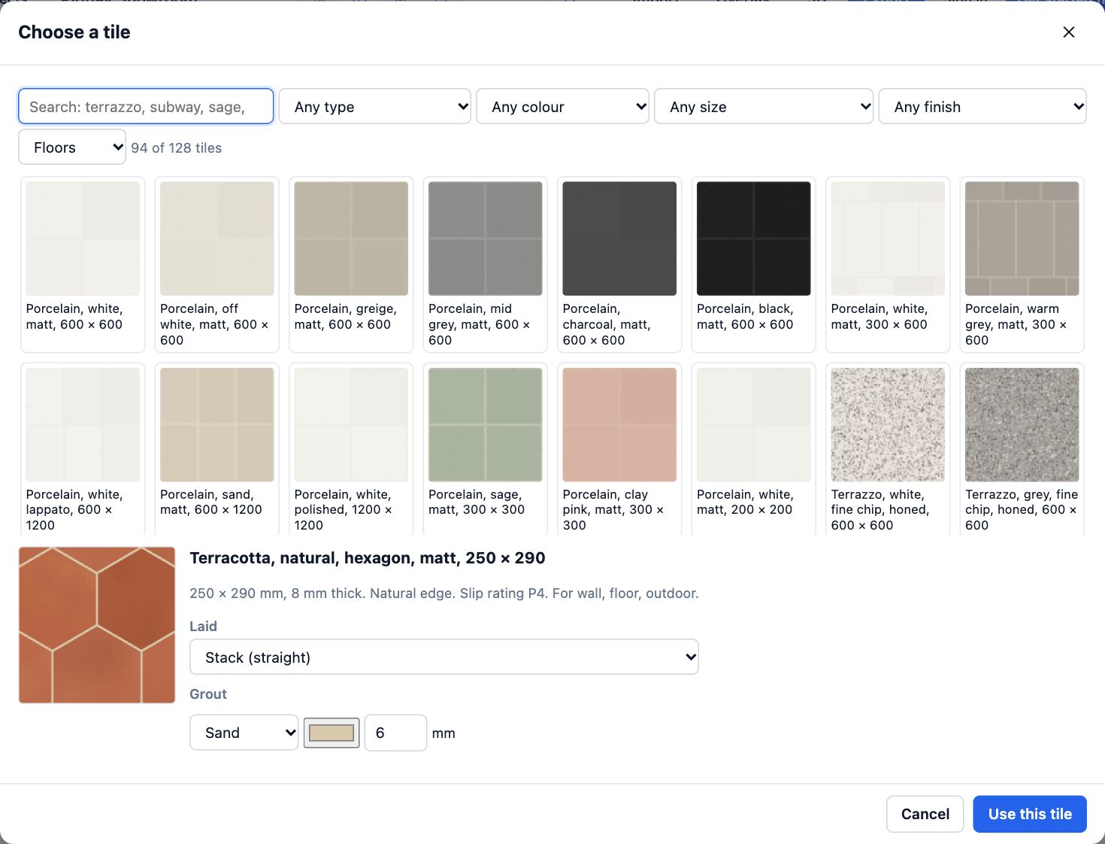1105x844 pixels.
Task: Pick the Porcelain black matt tile
Action: click(x=754, y=264)
